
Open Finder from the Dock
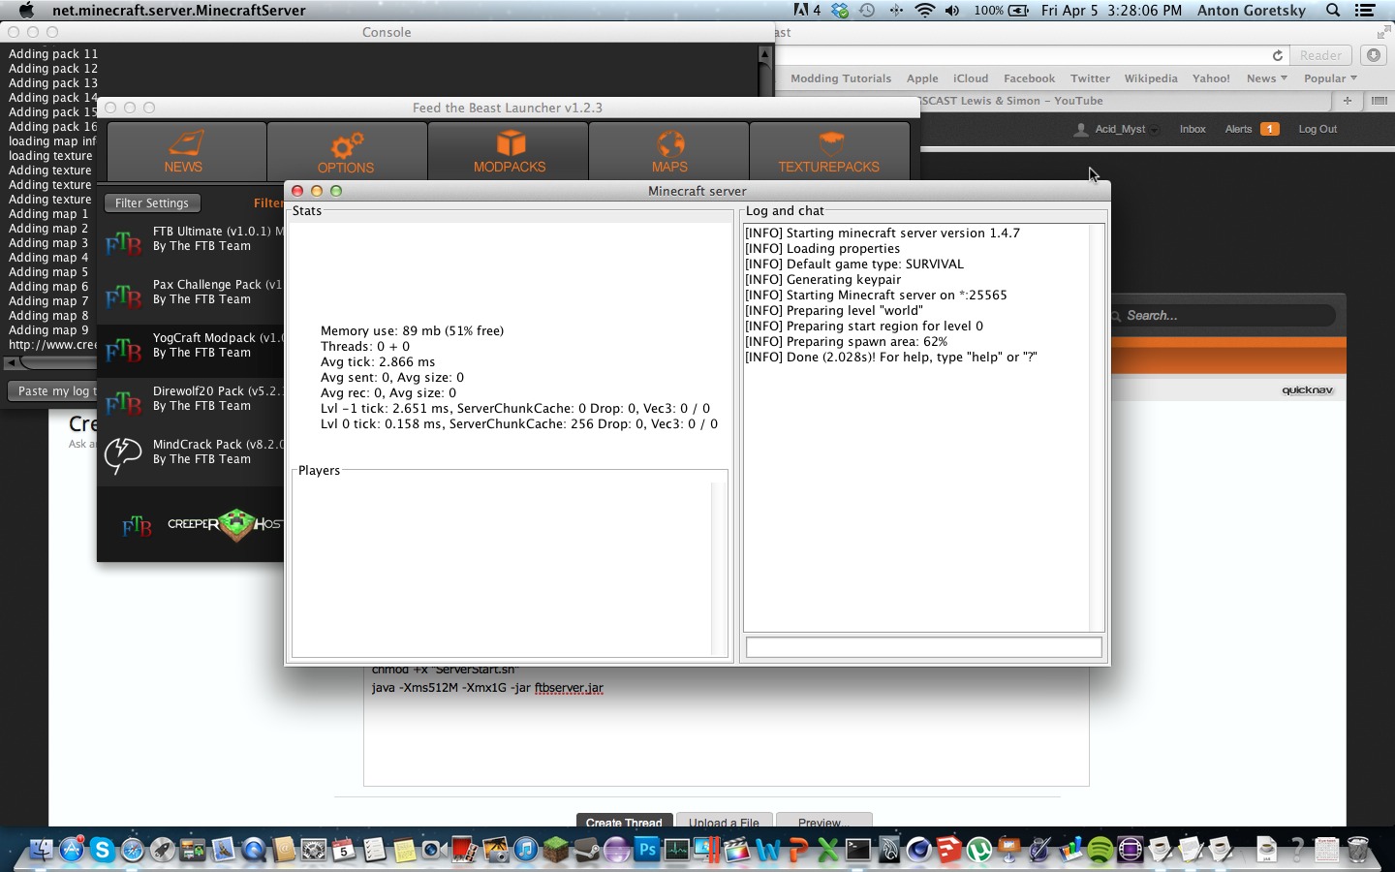41,850
